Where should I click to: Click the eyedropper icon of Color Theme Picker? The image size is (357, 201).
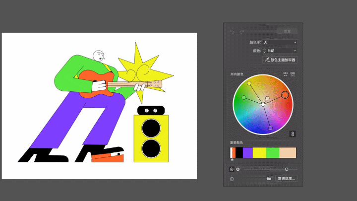pos(267,60)
